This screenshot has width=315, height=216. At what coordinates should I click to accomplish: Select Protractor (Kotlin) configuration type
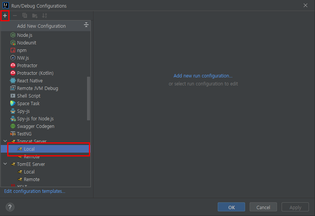pos(45,73)
